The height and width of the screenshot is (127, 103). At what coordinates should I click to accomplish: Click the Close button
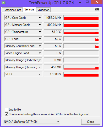click(91, 122)
